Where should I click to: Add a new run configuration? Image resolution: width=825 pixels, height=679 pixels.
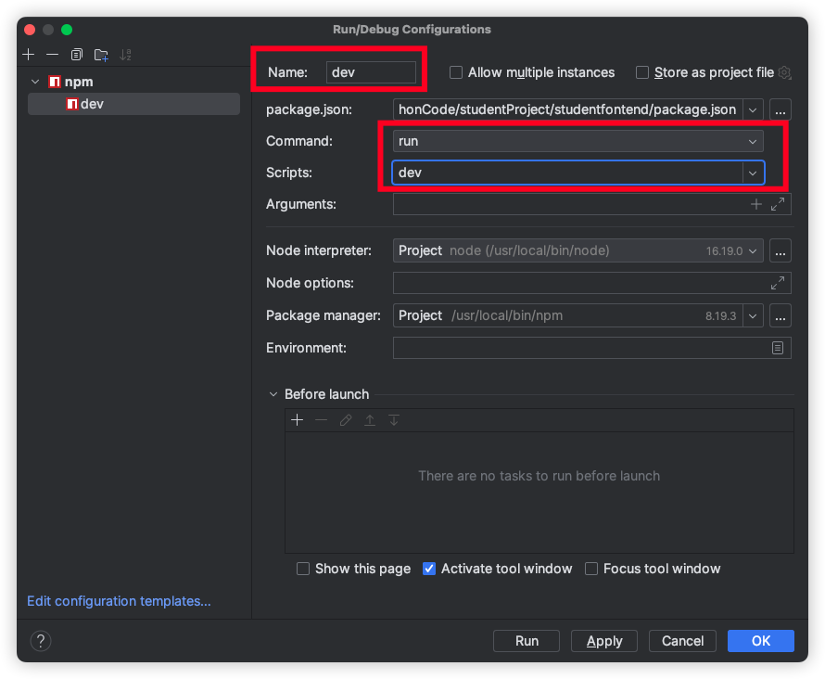29,55
